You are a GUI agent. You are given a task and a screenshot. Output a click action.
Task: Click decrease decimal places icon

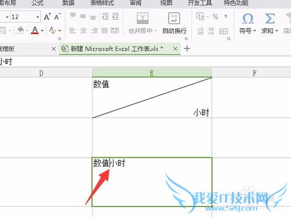click(x=211, y=31)
